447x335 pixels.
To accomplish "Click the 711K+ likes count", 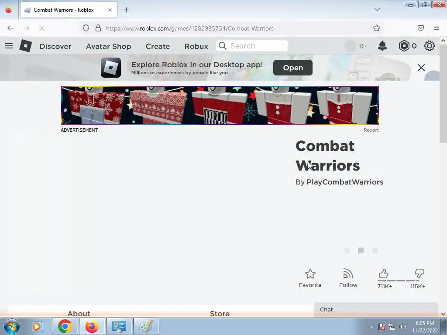I will click(x=385, y=286).
